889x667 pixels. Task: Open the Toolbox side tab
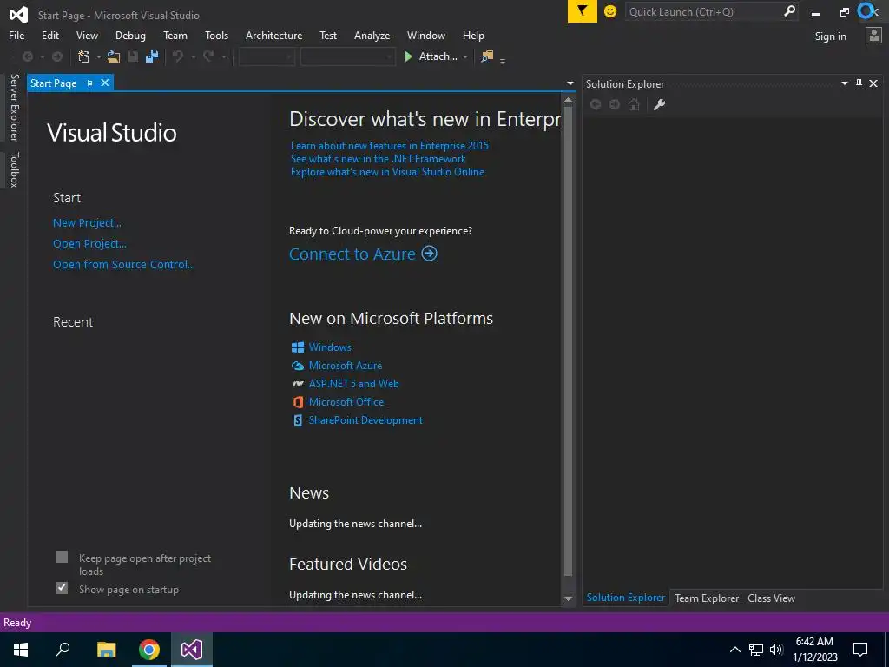coord(15,169)
